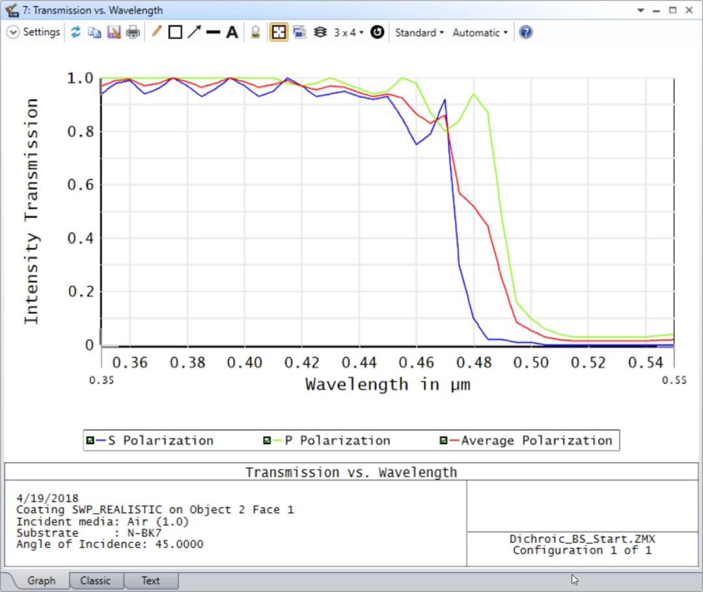The height and width of the screenshot is (592, 703).
Task: Switch to the Text tab
Action: (151, 580)
